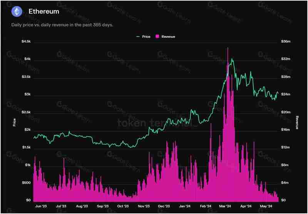This screenshot has height=214, width=308.
Task: Select the Sep '23 x-axis label
Action: pyautogui.click(x=103, y=206)
